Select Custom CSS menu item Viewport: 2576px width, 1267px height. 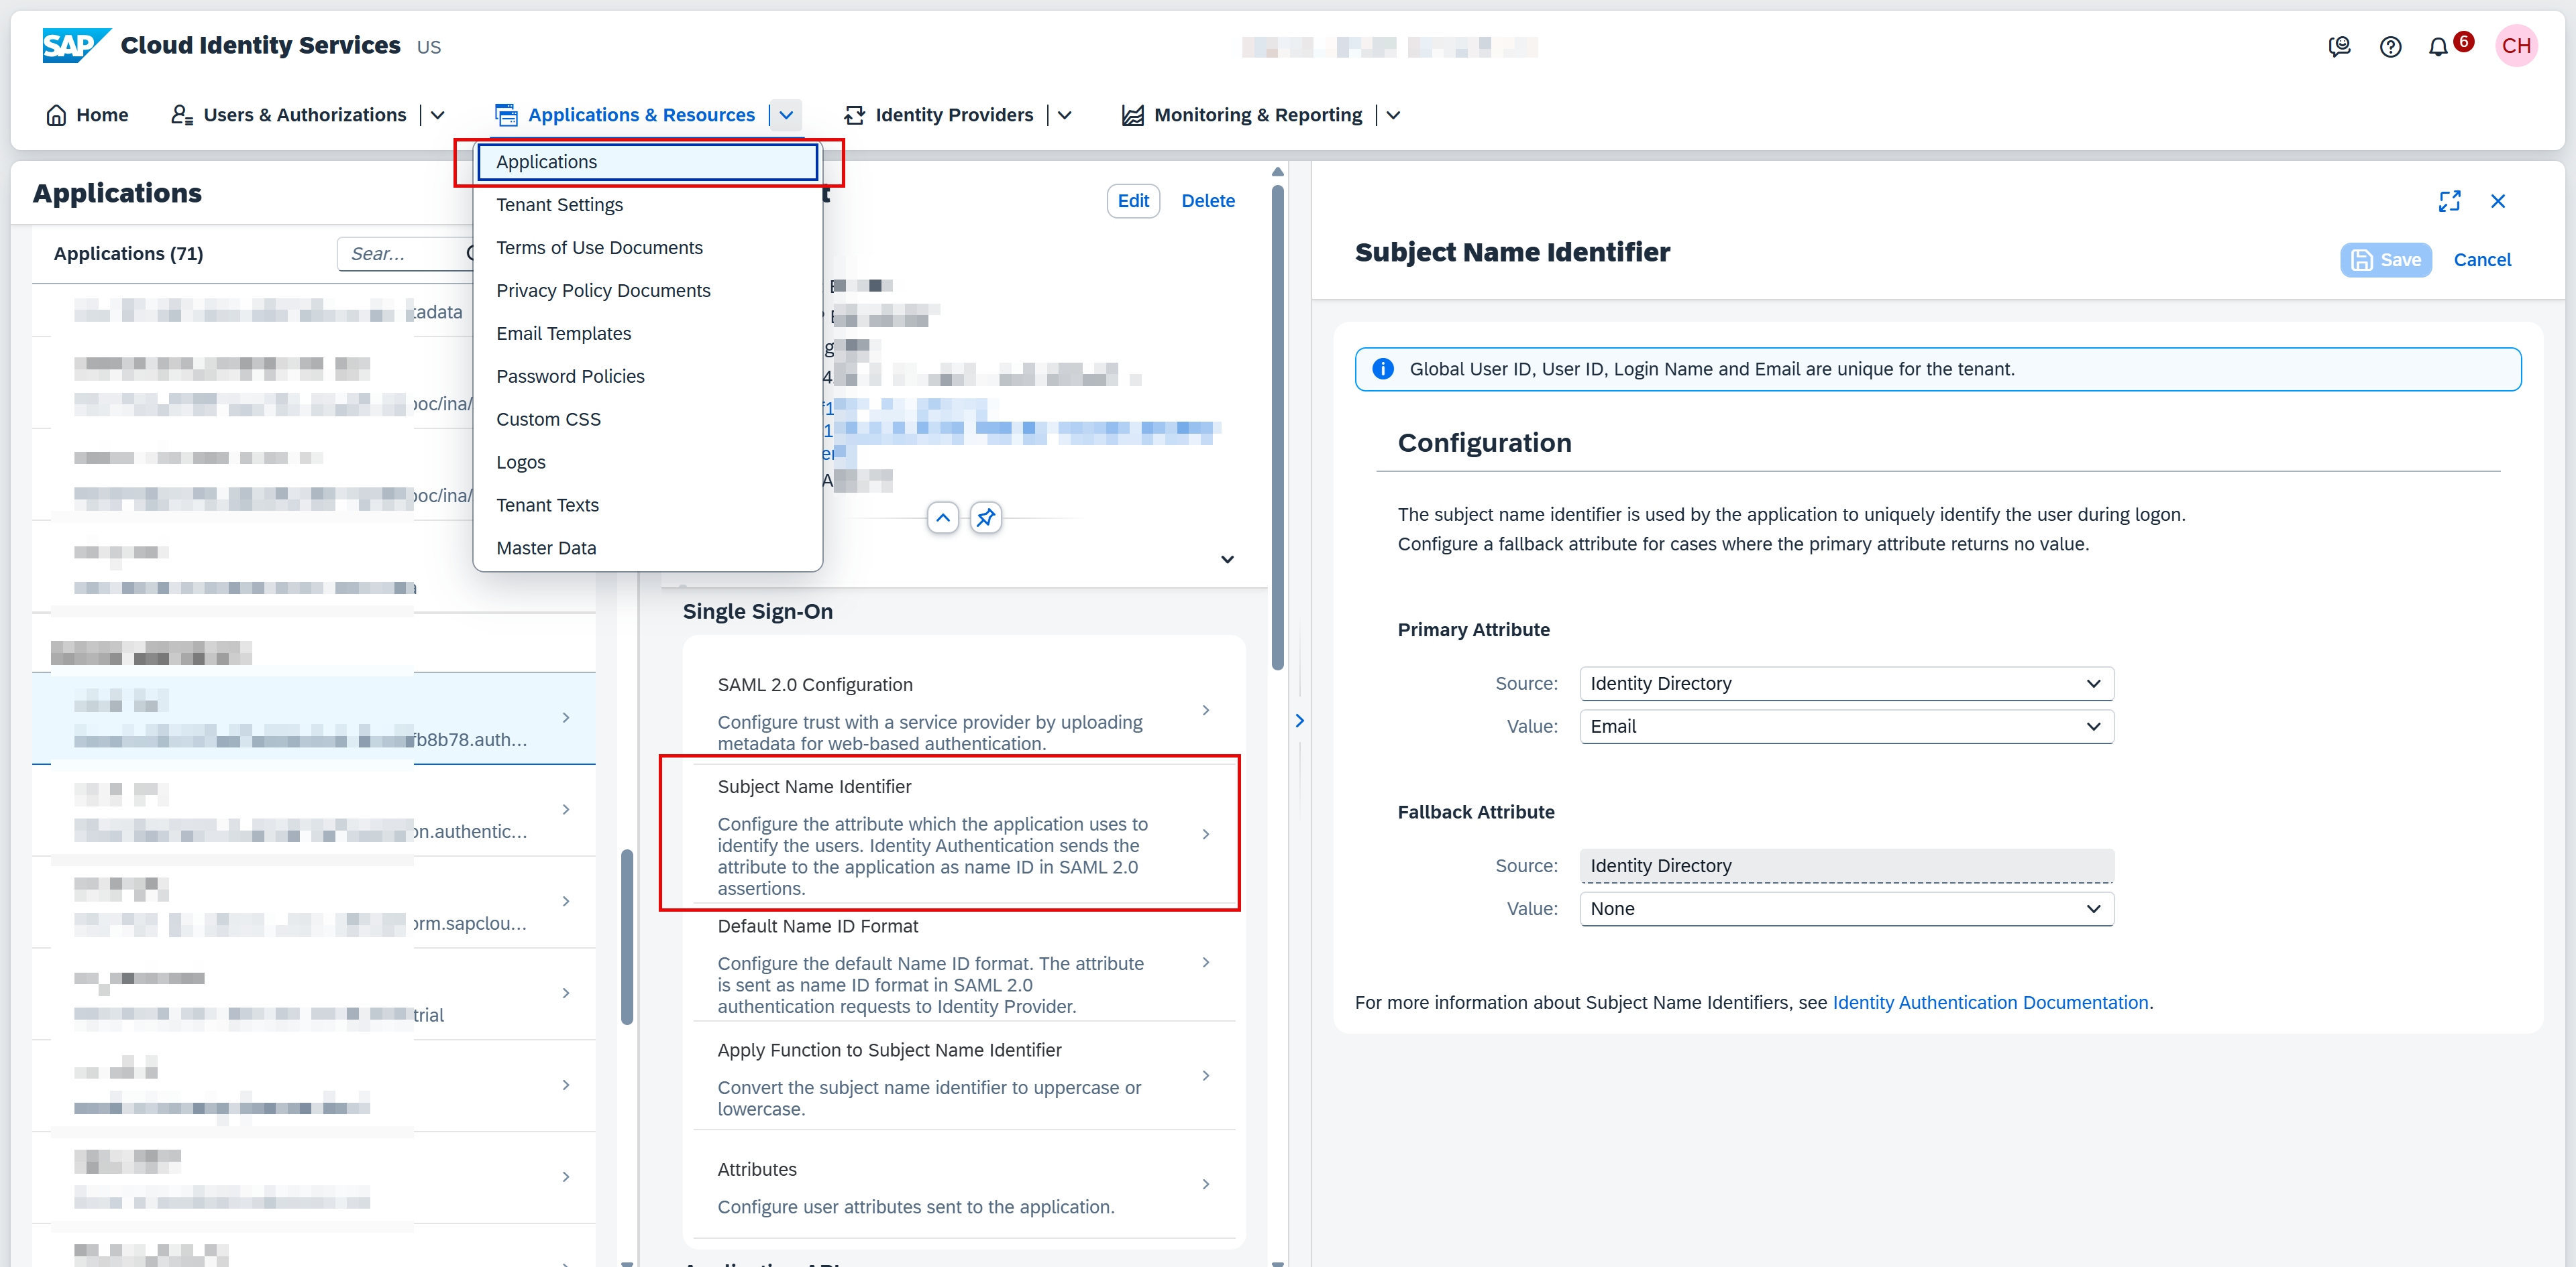point(647,420)
